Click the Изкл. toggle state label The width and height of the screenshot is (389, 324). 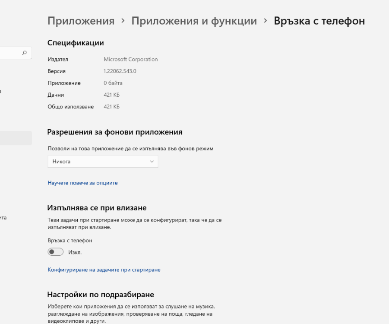pyautogui.click(x=75, y=252)
